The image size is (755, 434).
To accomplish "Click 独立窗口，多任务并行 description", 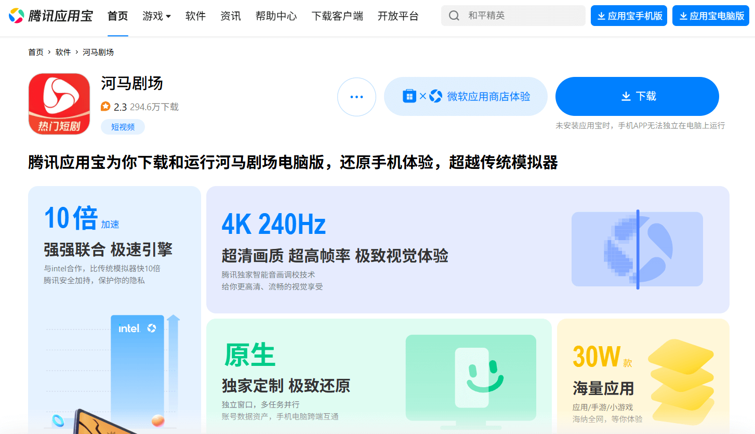I will pyautogui.click(x=261, y=404).
